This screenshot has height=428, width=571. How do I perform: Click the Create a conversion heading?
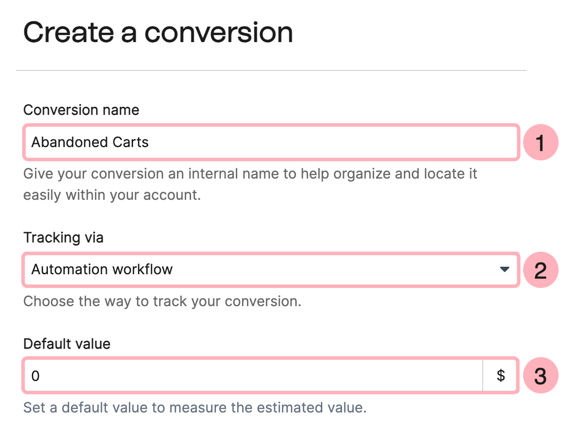158,32
